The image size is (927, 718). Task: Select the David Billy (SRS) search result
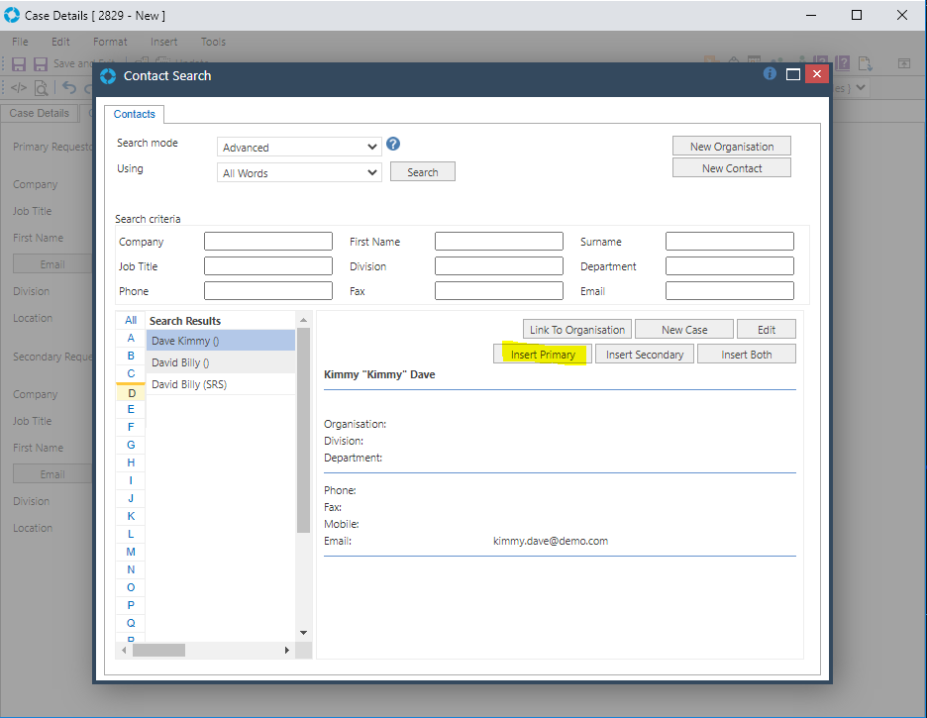tap(221, 384)
